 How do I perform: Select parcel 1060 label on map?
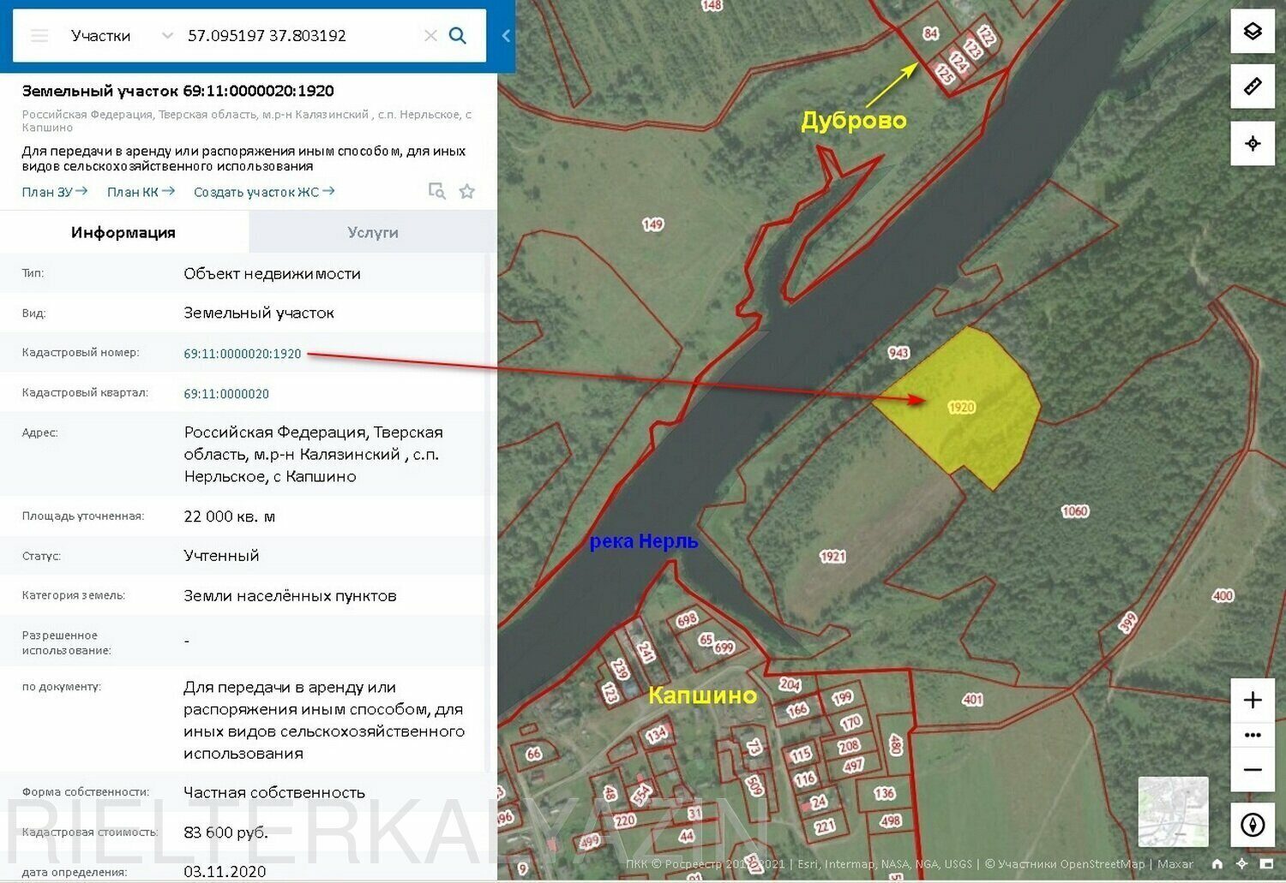1074,511
